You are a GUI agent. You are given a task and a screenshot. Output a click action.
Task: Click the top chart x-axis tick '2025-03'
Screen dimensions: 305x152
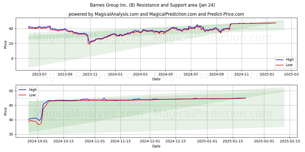tap(291, 74)
